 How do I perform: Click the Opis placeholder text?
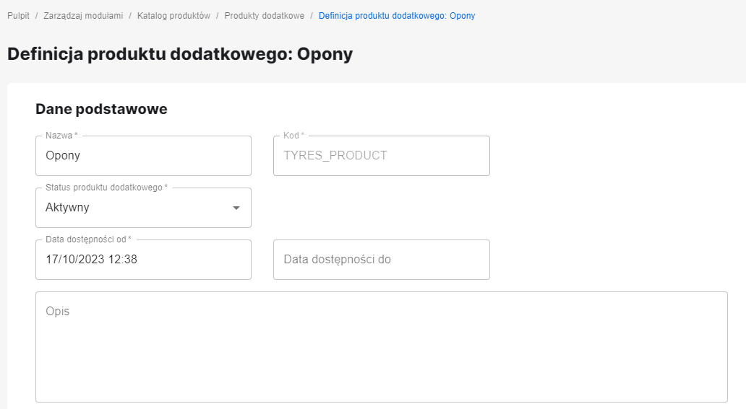click(58, 312)
